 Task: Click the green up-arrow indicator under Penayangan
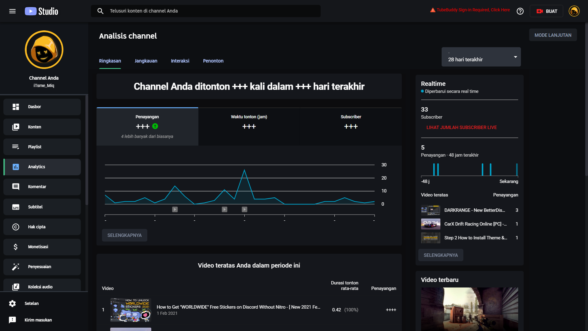155,126
